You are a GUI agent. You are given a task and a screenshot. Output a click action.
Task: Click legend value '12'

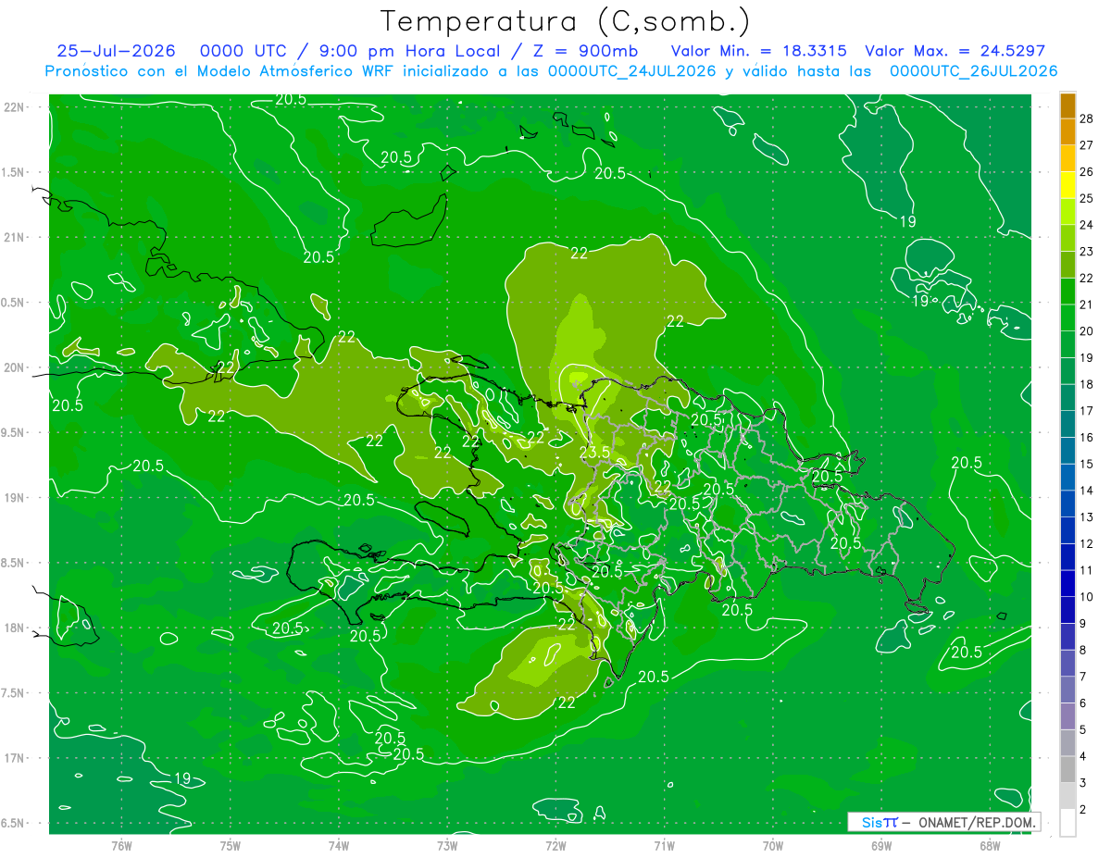click(1087, 543)
